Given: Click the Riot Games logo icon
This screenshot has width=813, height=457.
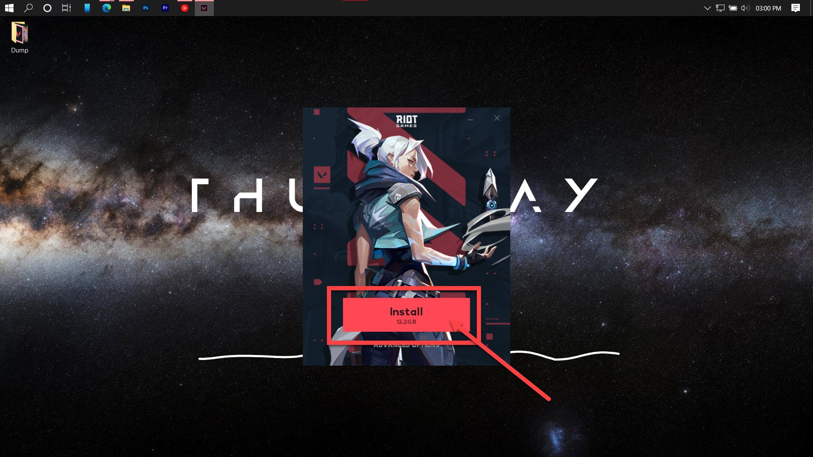Looking at the screenshot, I should tap(406, 121).
